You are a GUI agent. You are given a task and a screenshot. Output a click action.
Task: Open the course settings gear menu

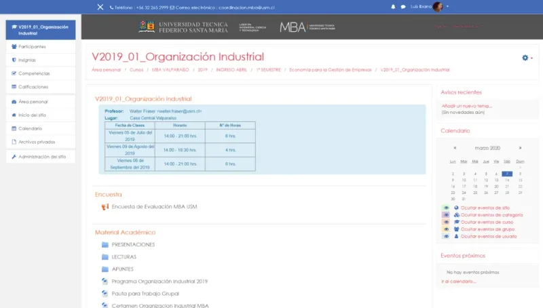(x=527, y=58)
